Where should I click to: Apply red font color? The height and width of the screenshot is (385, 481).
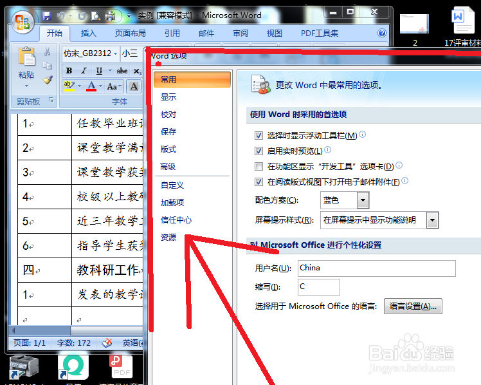pyautogui.click(x=91, y=86)
